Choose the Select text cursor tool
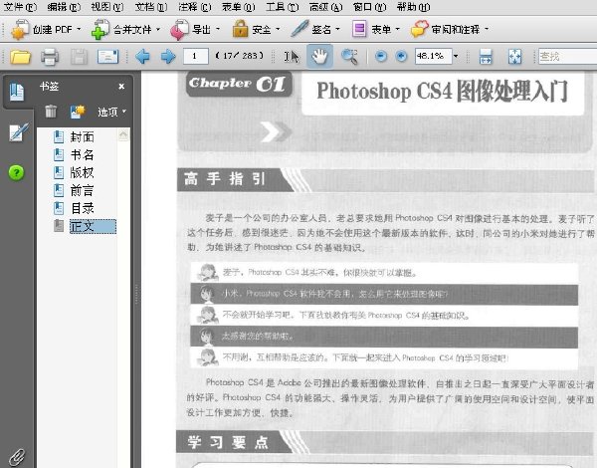The image size is (597, 468). pyautogui.click(x=292, y=57)
